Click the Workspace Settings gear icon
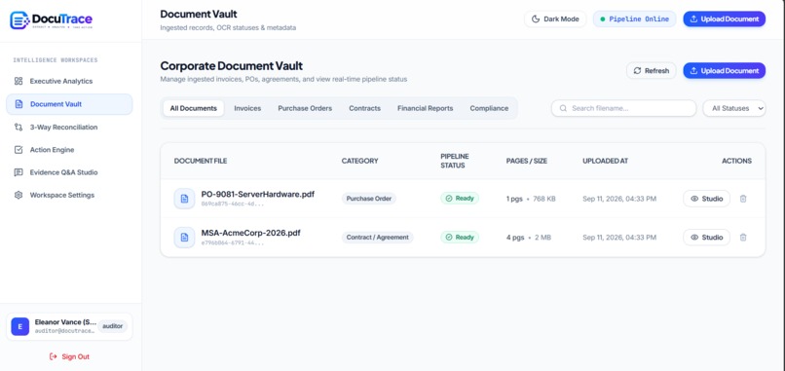785x371 pixels. click(x=19, y=196)
